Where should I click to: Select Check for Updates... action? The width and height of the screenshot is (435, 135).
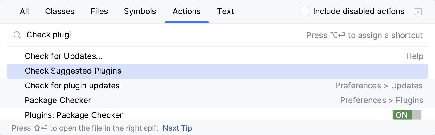click(63, 56)
